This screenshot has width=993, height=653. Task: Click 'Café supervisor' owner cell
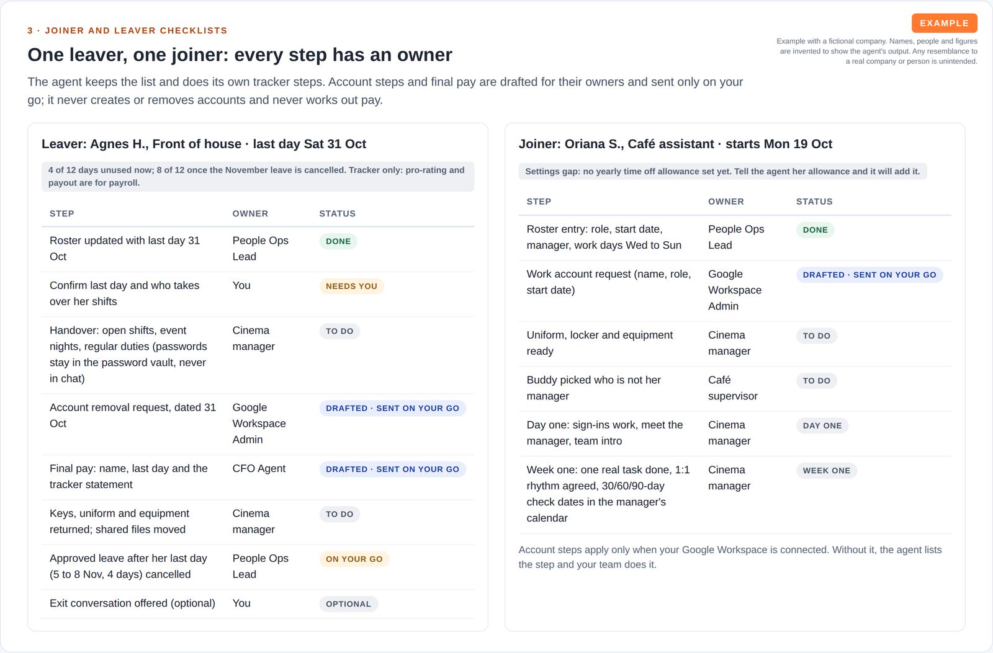pyautogui.click(x=733, y=388)
